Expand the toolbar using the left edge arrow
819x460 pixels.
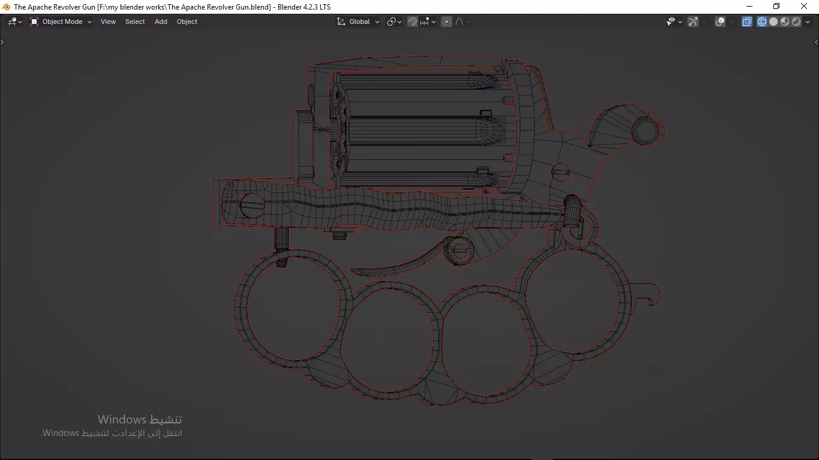point(2,42)
